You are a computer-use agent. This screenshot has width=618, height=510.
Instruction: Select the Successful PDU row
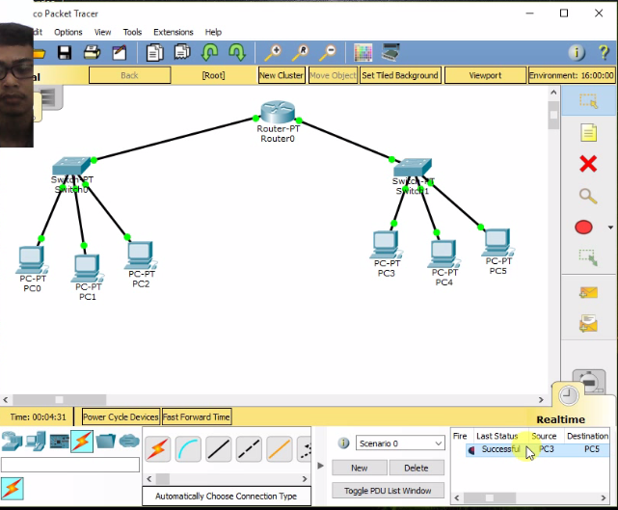pos(538,449)
